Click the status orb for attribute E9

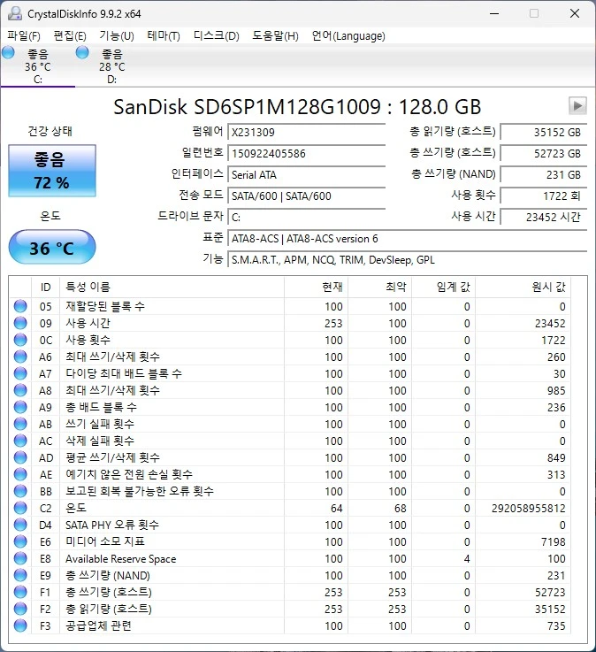[x=20, y=575]
